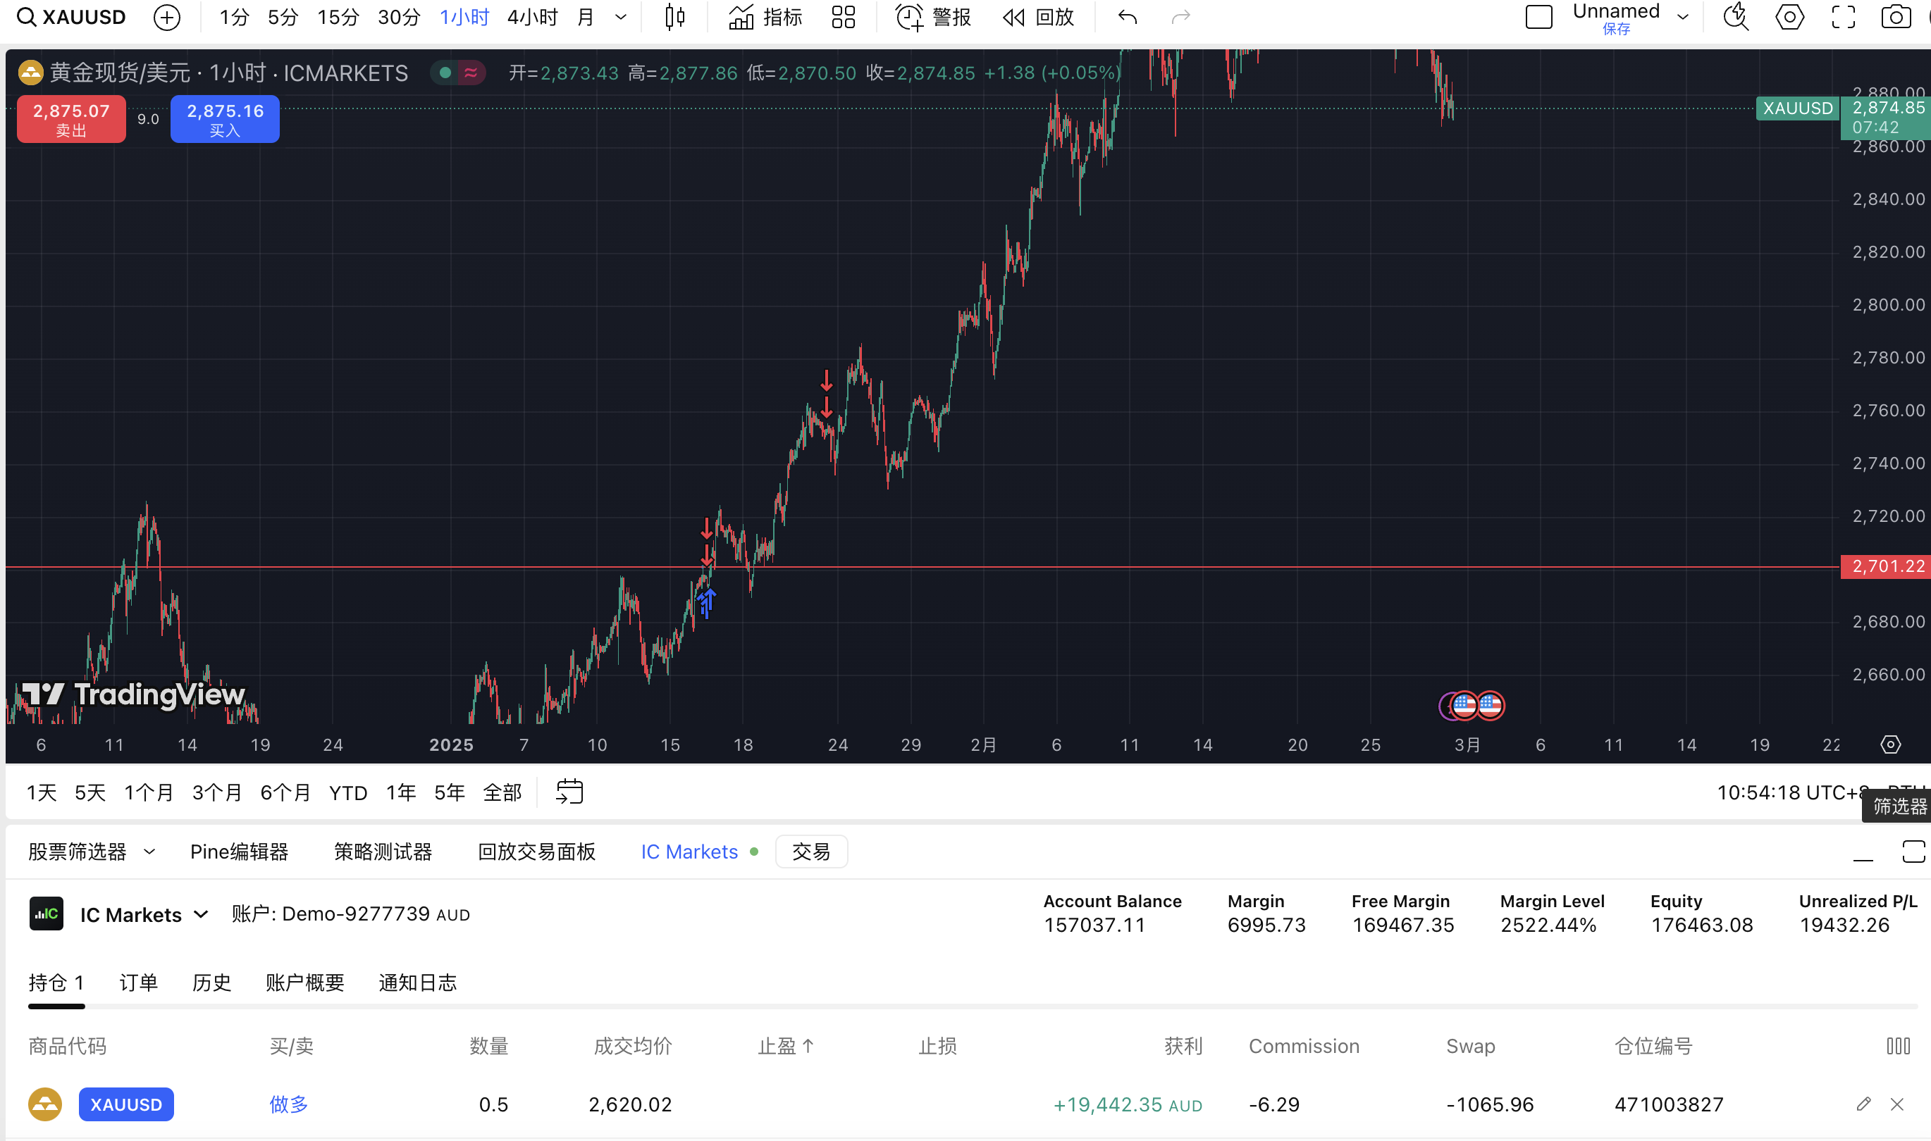This screenshot has height=1141, width=1931.
Task: Open quick search magnifier icon
Action: (1736, 17)
